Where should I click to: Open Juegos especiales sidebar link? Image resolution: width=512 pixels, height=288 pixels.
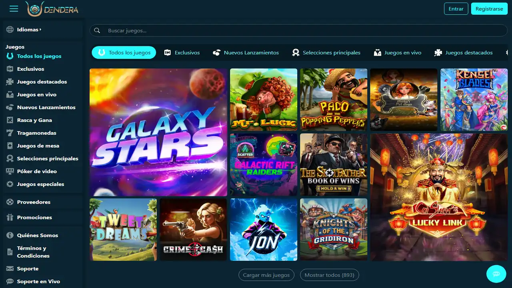tap(40, 184)
